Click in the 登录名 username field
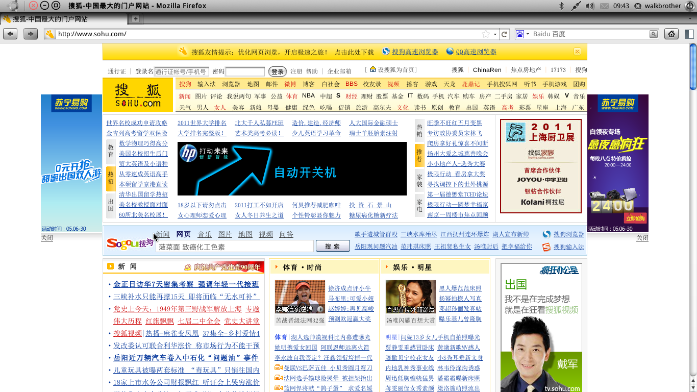Viewport: 697px width, 392px height. click(x=182, y=72)
